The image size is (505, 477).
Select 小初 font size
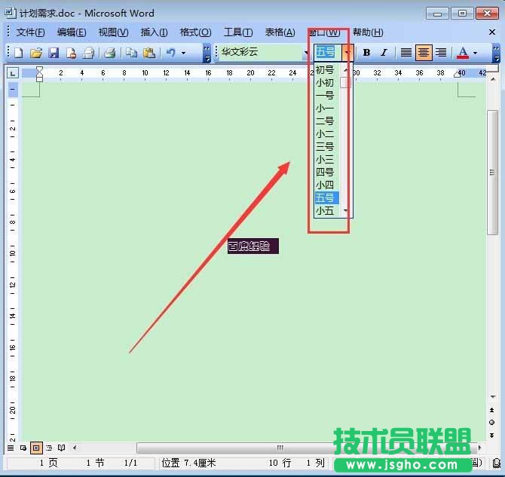pos(326,82)
